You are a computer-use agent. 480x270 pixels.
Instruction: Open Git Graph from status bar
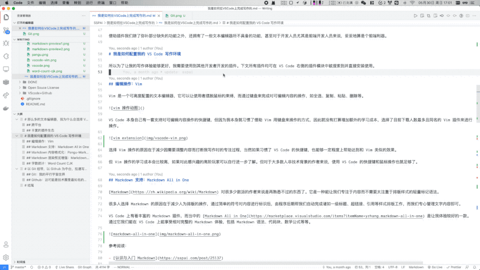click(x=85, y=267)
